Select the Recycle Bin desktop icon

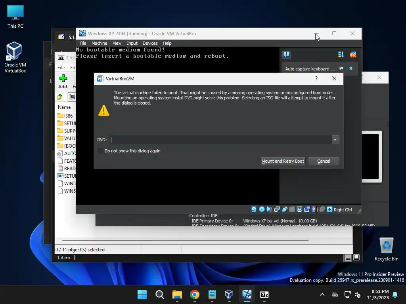coord(386,249)
